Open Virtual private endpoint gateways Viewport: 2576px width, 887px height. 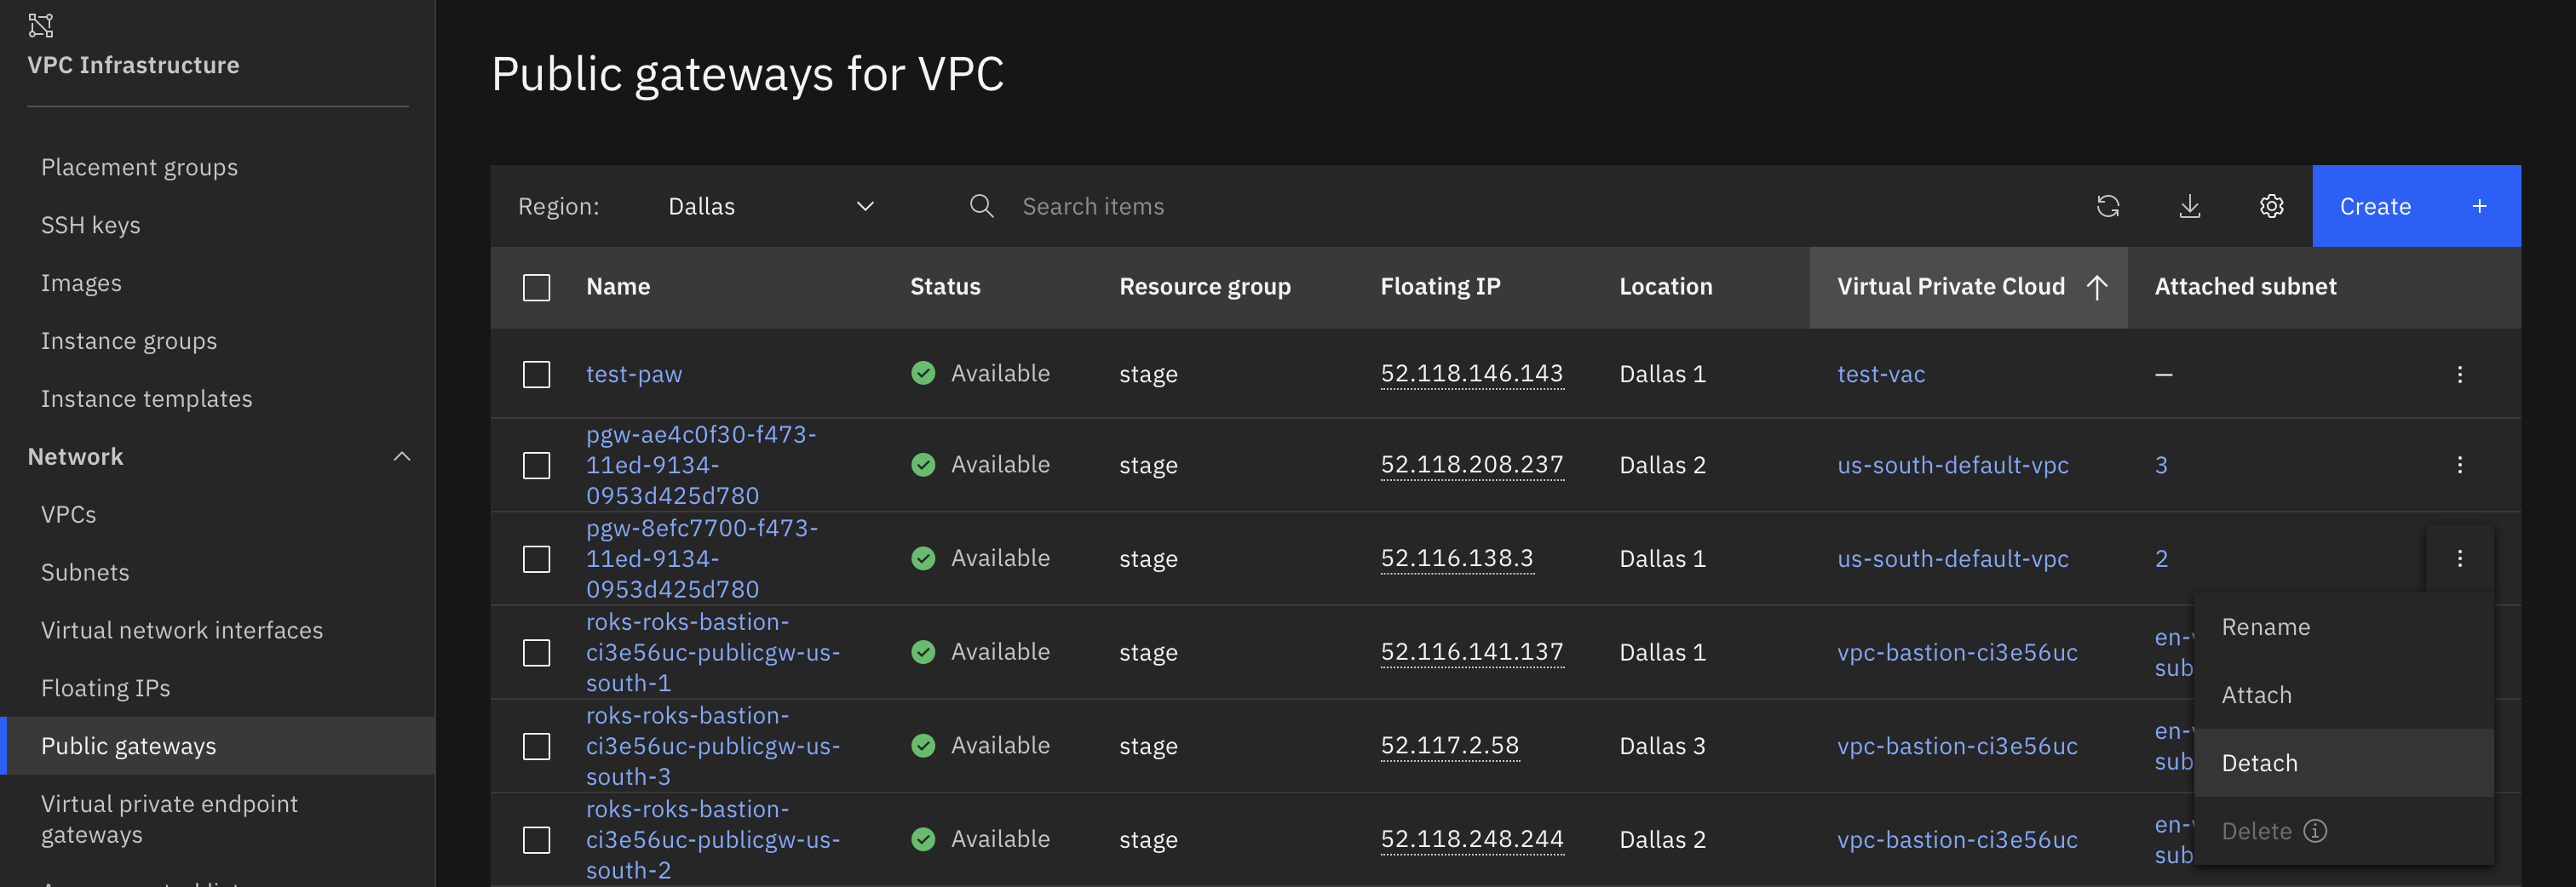pyautogui.click(x=169, y=819)
